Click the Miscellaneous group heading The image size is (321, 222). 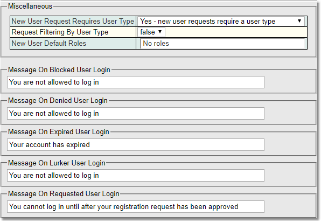pyautogui.click(x=30, y=6)
